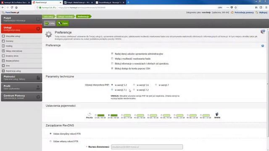Click the icon next to Hosting

coord(3,46)
